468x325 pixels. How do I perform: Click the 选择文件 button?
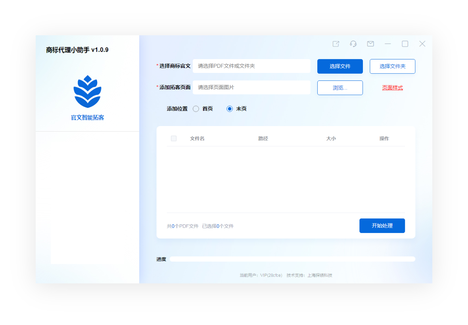click(340, 67)
